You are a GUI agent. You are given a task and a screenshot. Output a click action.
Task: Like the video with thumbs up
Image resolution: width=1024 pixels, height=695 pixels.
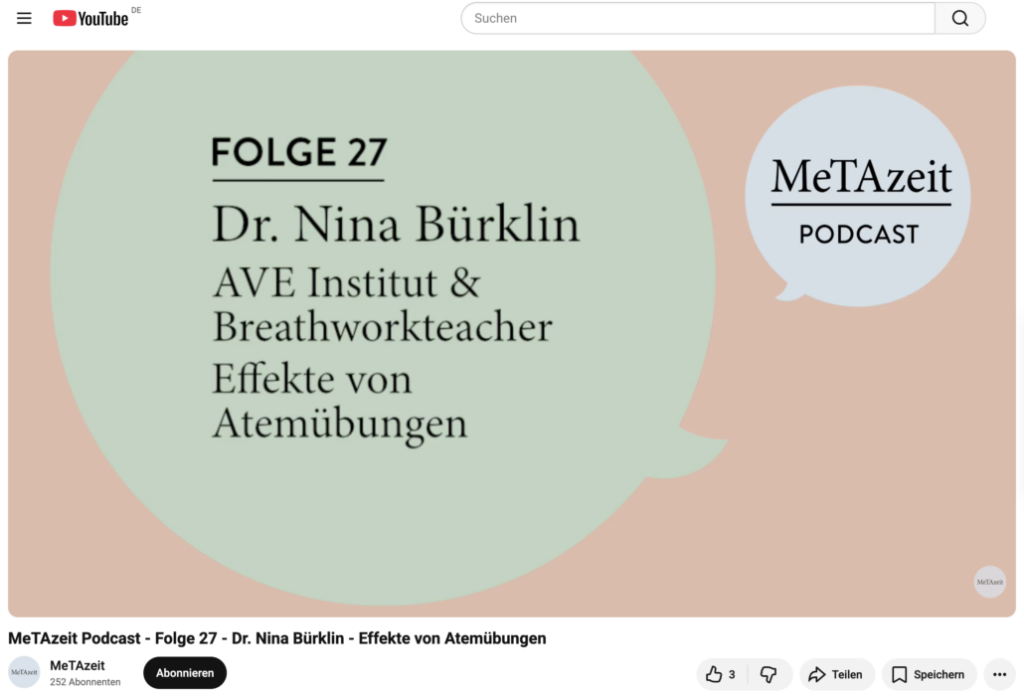pyautogui.click(x=721, y=674)
